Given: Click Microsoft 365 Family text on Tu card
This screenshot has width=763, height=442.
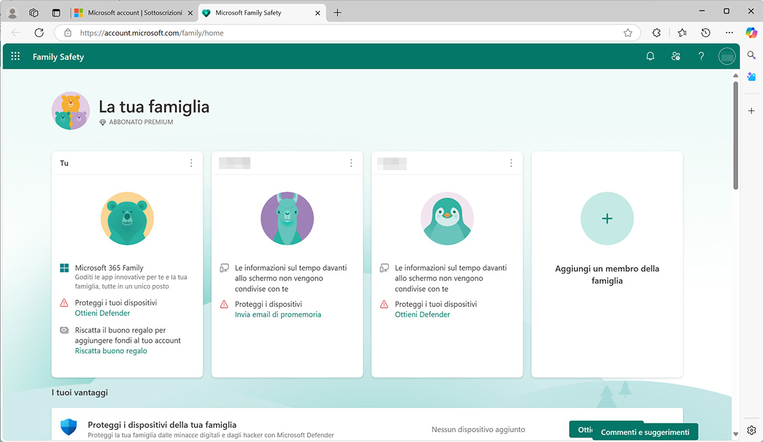Looking at the screenshot, I should (109, 268).
